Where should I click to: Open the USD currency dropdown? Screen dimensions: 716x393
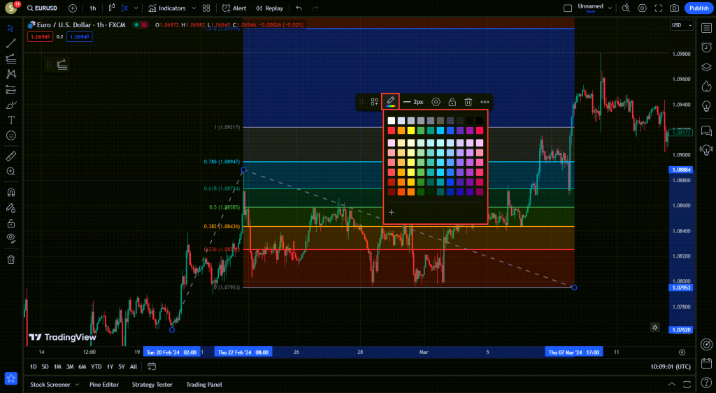(x=682, y=25)
